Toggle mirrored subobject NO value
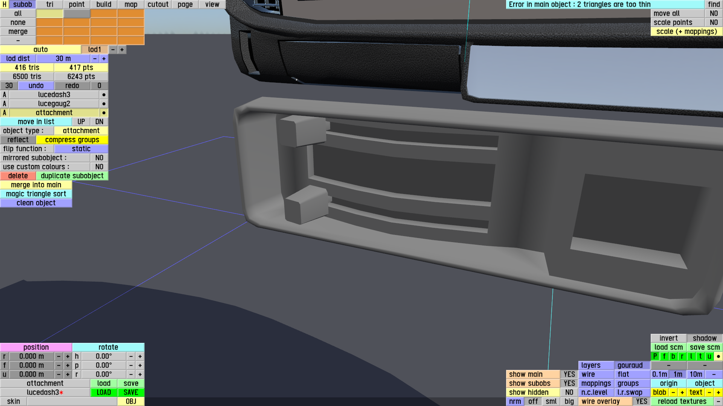Viewport: 723px width, 406px height. 99,158
